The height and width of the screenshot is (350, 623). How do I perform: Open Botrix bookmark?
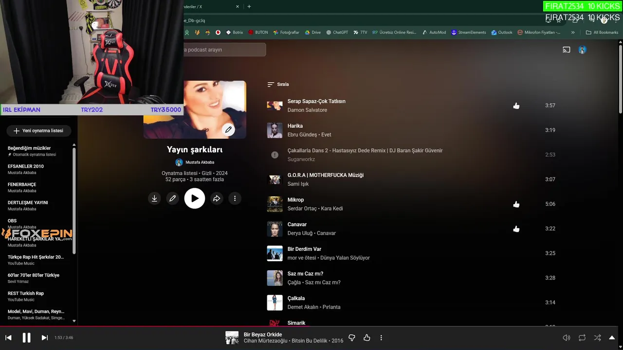click(235, 33)
